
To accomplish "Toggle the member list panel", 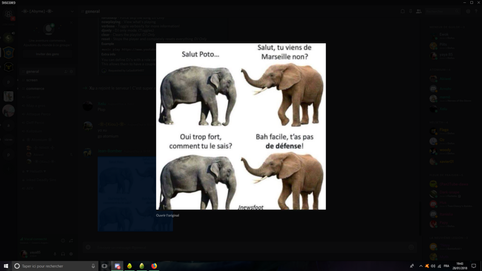I will pyautogui.click(x=418, y=11).
